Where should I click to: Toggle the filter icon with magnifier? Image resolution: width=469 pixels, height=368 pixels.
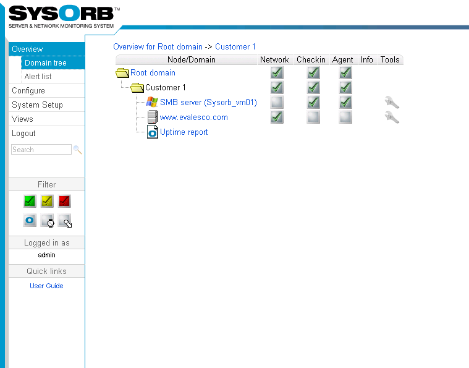coord(65,221)
